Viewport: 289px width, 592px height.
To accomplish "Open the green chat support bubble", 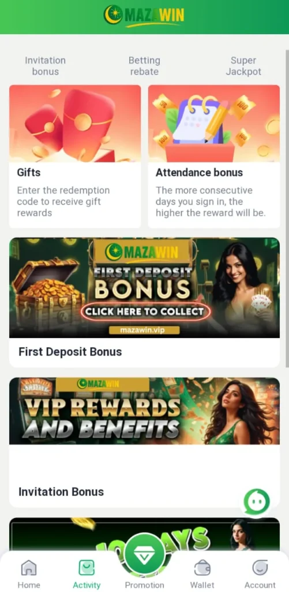I will pyautogui.click(x=257, y=502).
